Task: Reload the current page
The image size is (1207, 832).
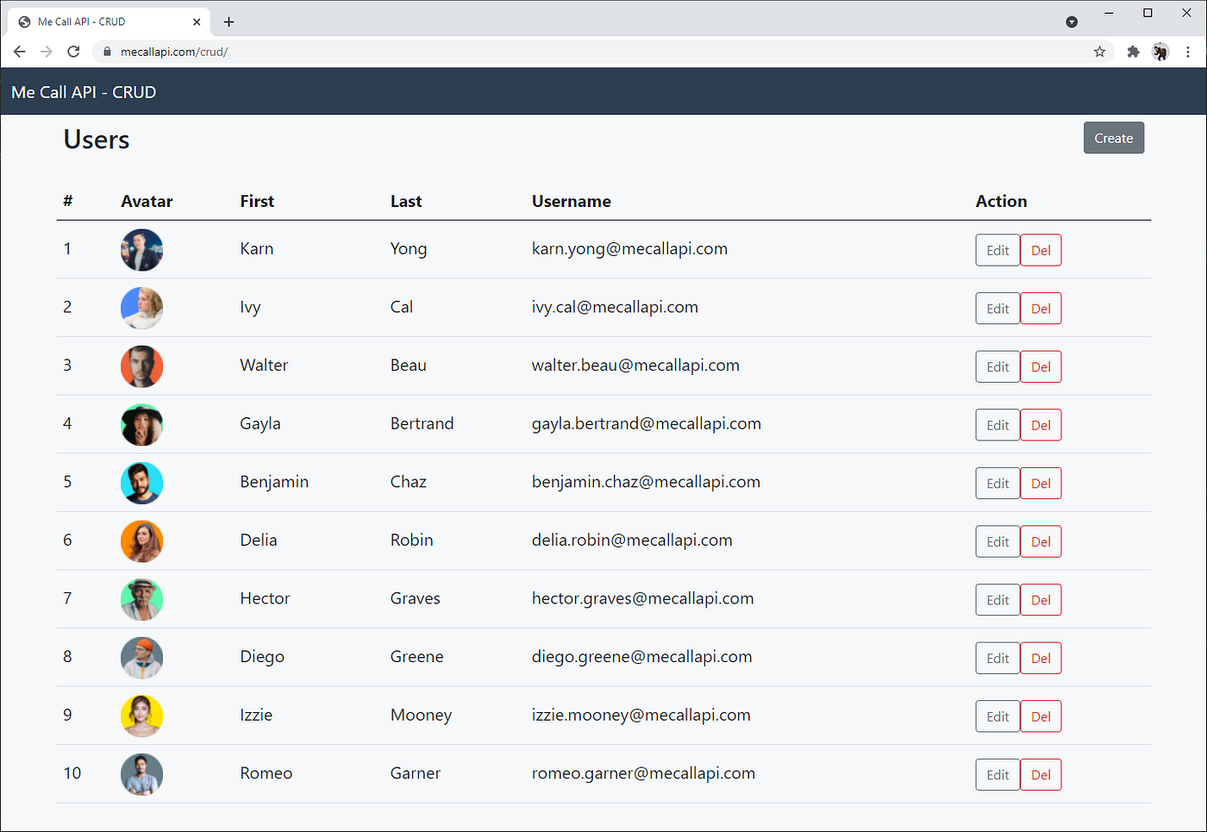Action: 73,52
